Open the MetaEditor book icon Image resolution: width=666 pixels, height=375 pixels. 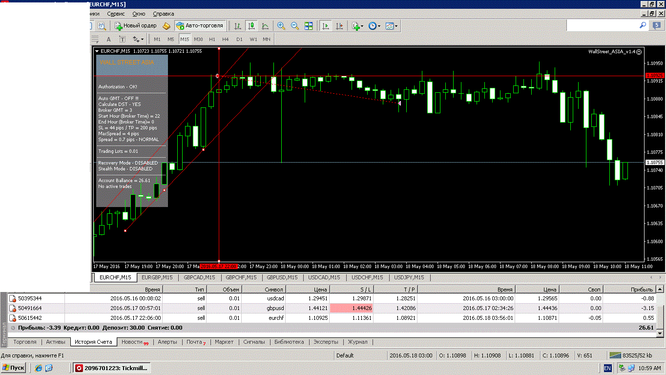166,26
